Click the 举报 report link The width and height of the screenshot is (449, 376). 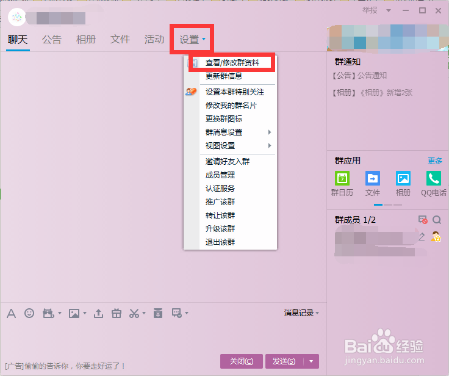coord(370,10)
